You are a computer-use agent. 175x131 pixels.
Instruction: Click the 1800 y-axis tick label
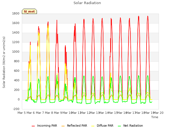16,13
